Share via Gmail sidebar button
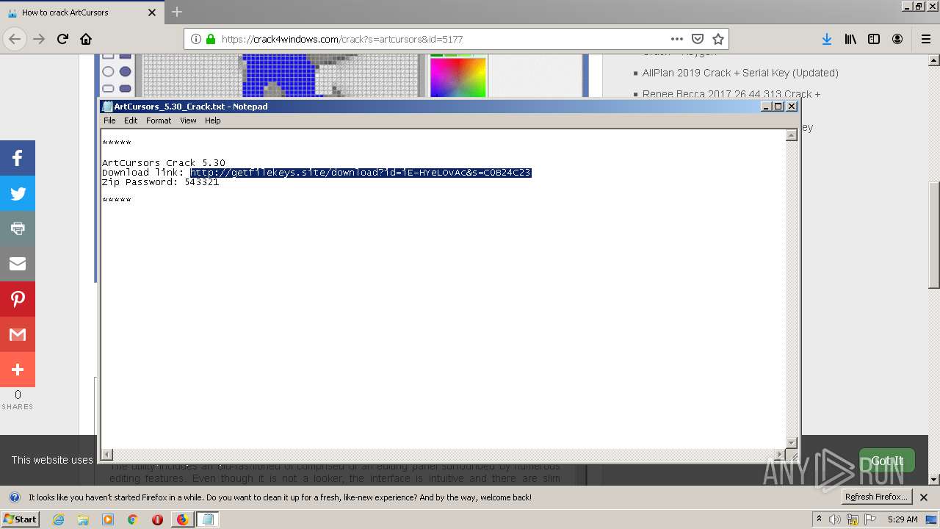The image size is (940, 529). (18, 334)
